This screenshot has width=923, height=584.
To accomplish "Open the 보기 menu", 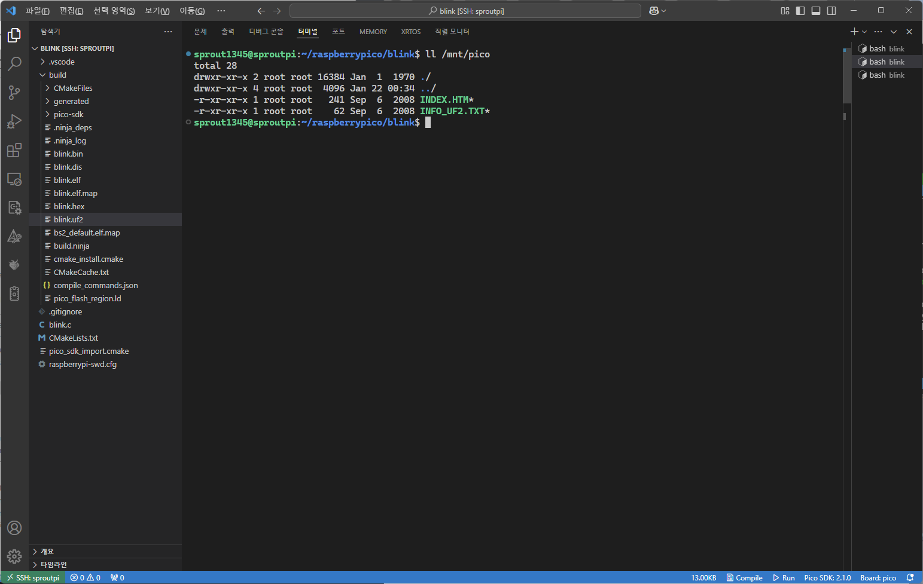I will click(x=157, y=11).
